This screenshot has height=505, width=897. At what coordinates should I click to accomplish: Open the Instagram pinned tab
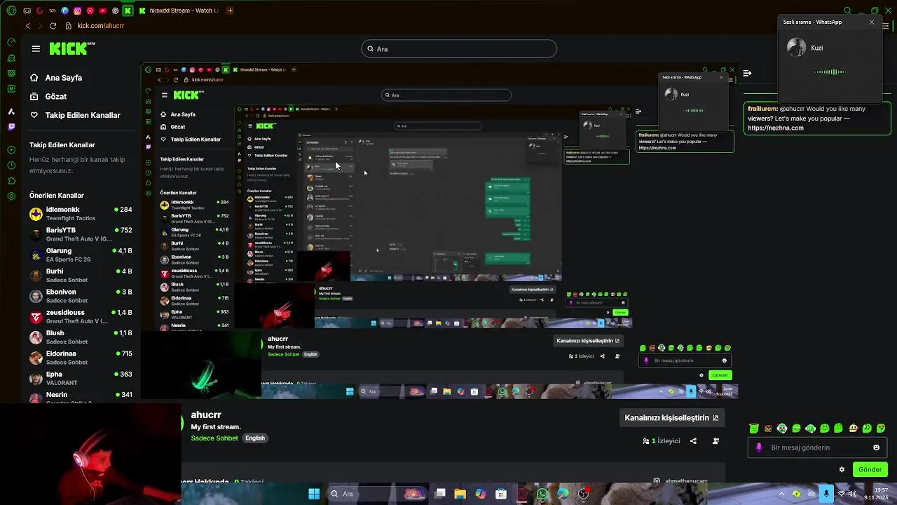[x=77, y=11]
